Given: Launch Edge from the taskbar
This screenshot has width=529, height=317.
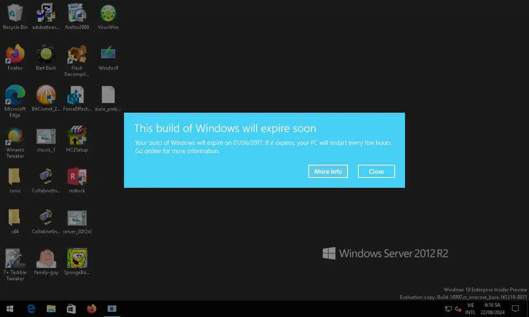Looking at the screenshot, I should pos(31,309).
